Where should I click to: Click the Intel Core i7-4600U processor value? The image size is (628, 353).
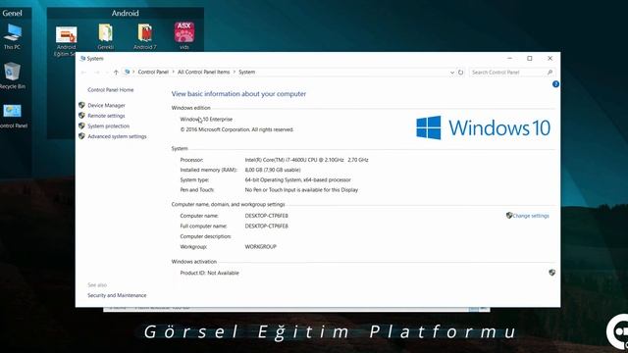click(306, 160)
